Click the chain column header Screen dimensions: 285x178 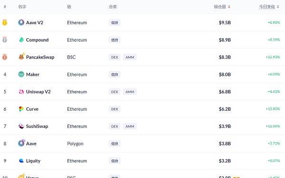coord(69,7)
